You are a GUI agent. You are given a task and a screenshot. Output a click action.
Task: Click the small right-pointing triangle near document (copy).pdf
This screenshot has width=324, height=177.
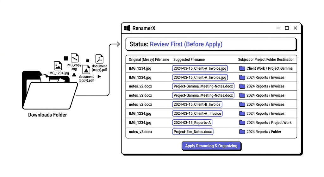[x=99, y=77]
